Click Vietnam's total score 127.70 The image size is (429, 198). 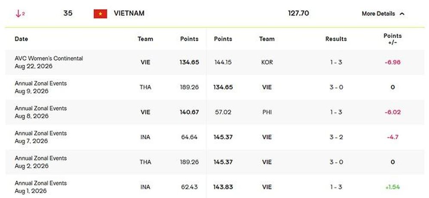click(x=299, y=13)
